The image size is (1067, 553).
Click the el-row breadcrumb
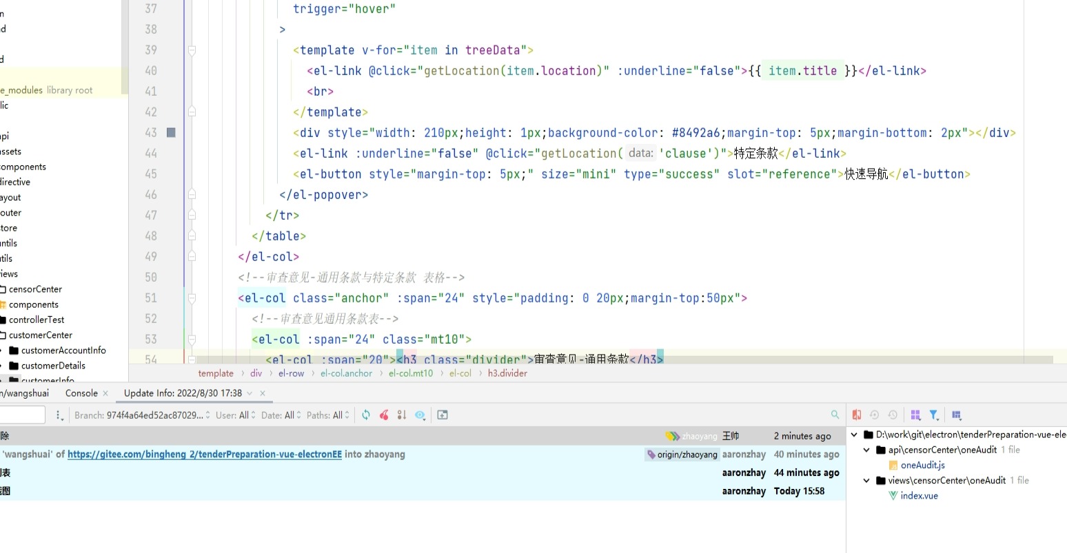(291, 373)
